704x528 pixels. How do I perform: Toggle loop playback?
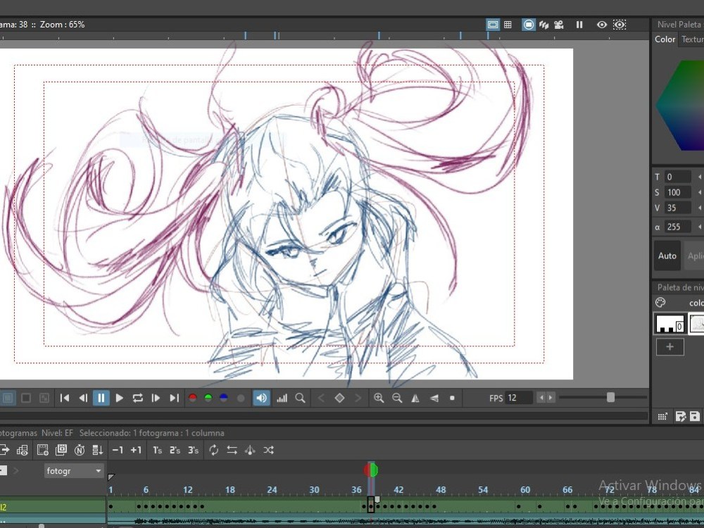(x=137, y=398)
